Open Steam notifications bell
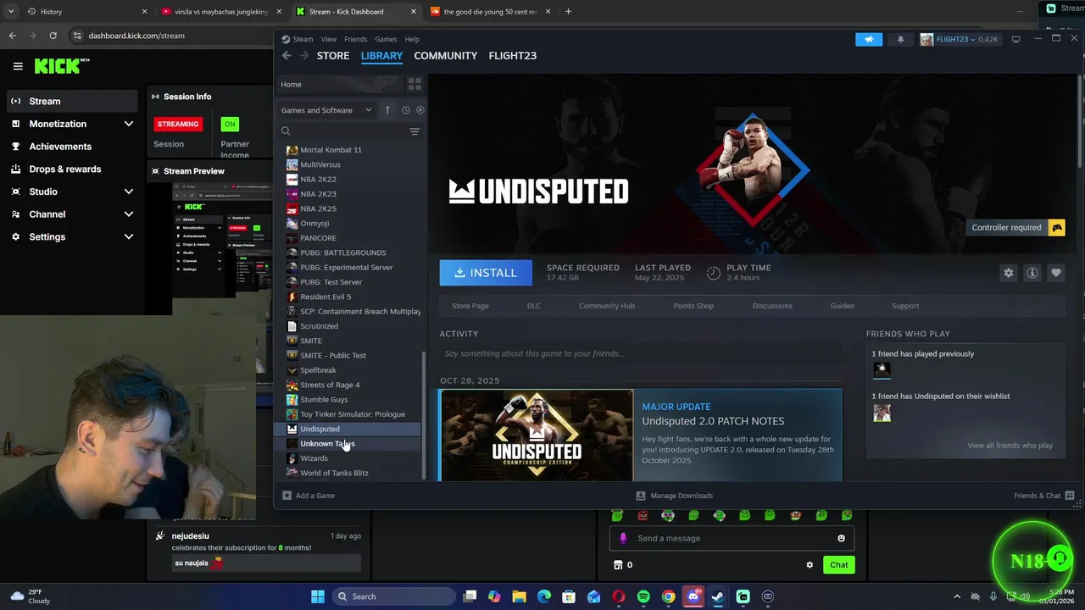Image resolution: width=1085 pixels, height=610 pixels. pos(900,39)
